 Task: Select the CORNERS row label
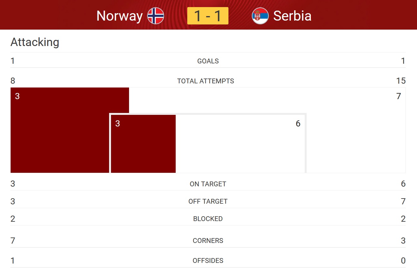[208, 241]
